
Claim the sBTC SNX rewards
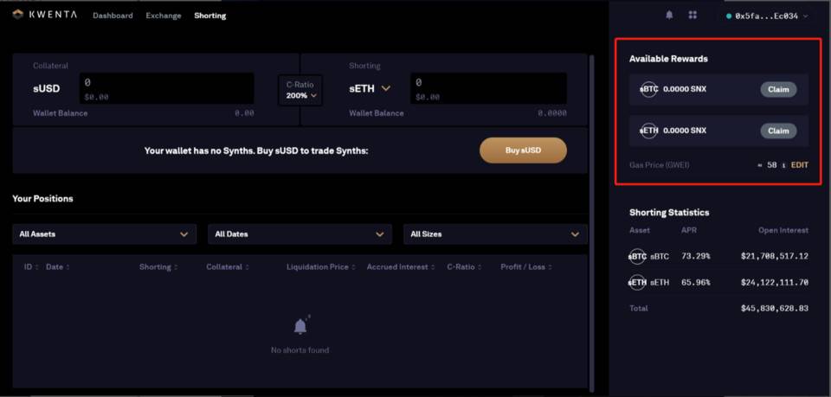[778, 89]
